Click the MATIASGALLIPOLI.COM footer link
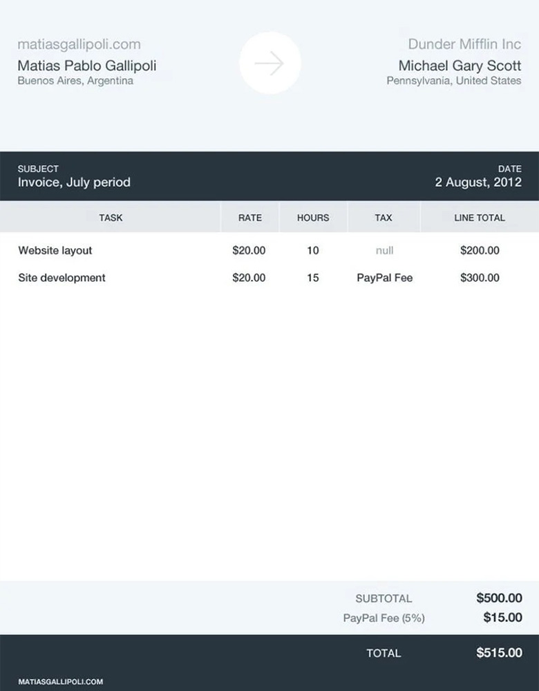The image size is (539, 691). pyautogui.click(x=61, y=681)
